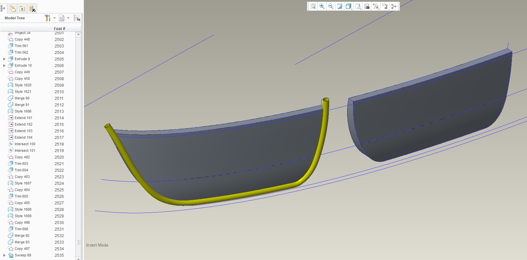527x260 pixels.
Task: Select Copy 483 in the model tree
Action: [x=22, y=177]
